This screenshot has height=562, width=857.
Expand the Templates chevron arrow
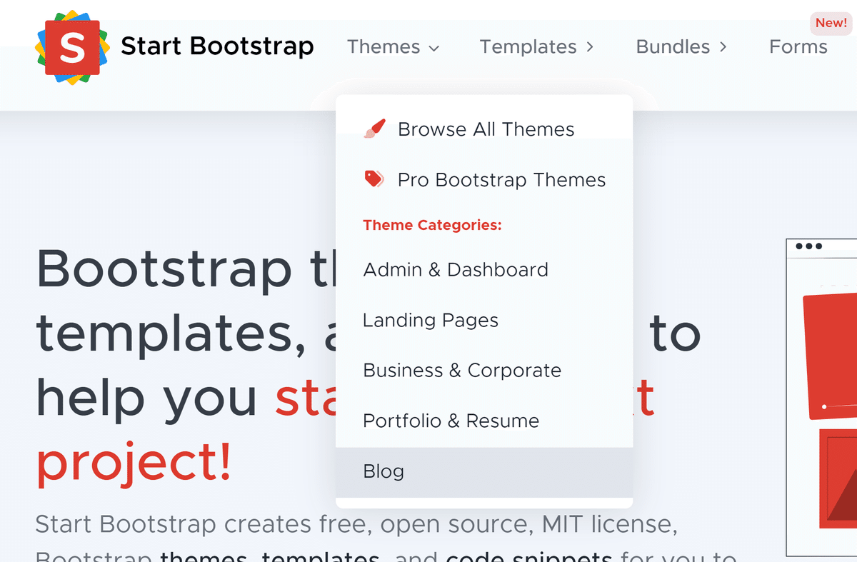tap(589, 47)
